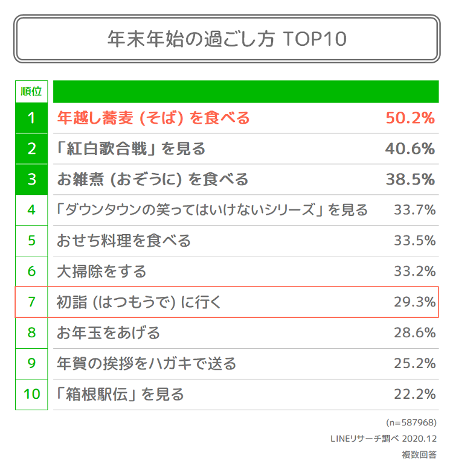Image resolution: width=453 pixels, height=470 pixels.
Task: Click the 40.6% percentage
Action: tap(410, 148)
